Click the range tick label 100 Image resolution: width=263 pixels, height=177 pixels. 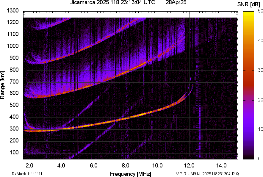coord(14,152)
